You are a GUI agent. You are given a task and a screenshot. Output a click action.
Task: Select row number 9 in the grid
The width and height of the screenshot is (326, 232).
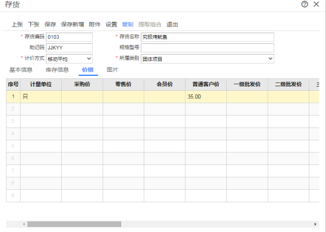pyautogui.click(x=13, y=195)
